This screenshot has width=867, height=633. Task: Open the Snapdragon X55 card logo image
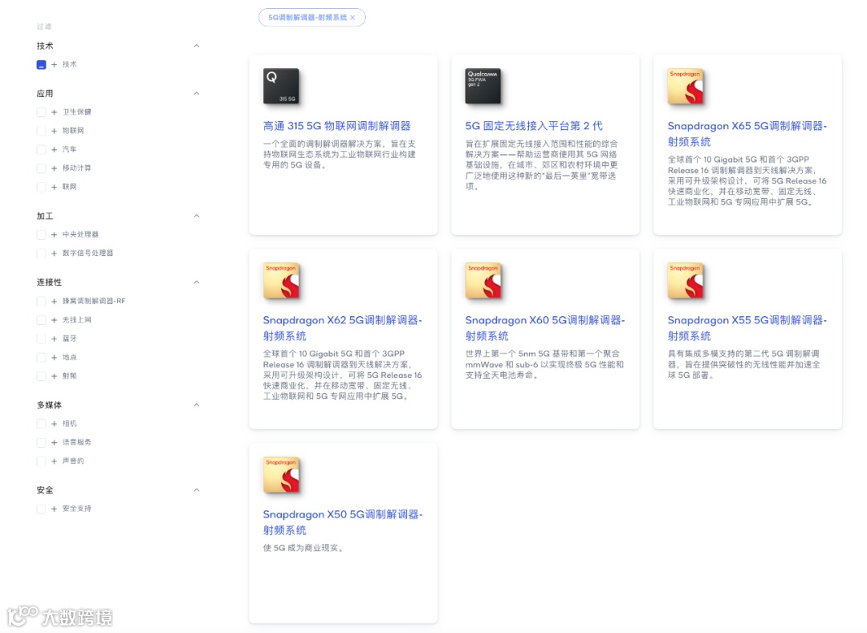point(686,281)
